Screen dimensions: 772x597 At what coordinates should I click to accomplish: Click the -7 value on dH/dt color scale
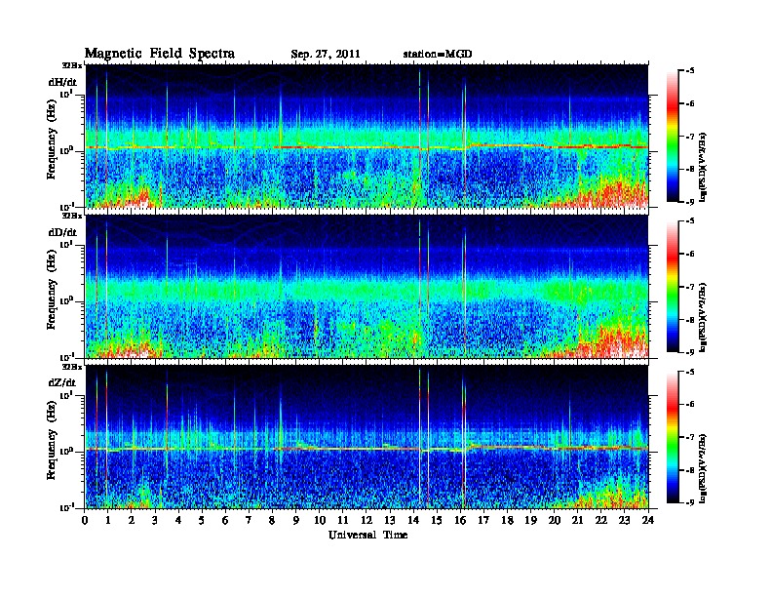690,137
